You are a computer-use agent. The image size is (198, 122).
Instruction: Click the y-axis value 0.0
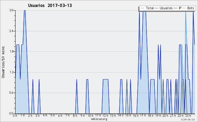point(12,113)
